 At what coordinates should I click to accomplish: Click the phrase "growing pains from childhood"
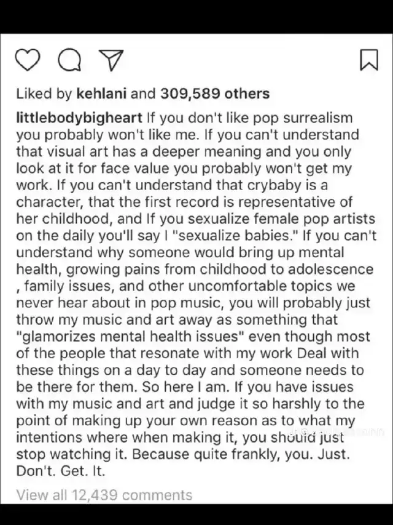coord(168,269)
